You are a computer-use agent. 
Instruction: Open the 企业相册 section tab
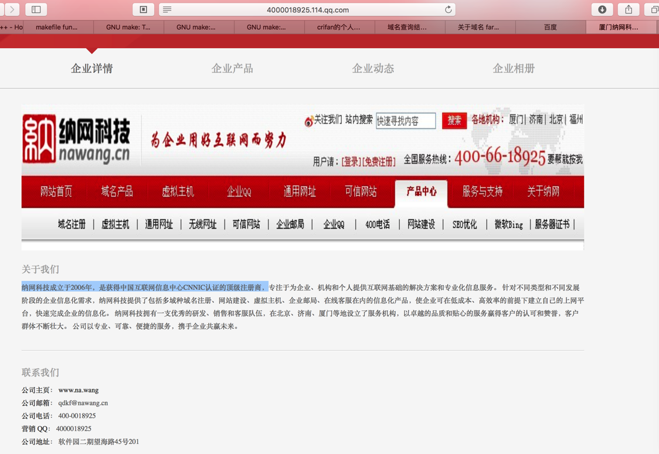pos(514,69)
